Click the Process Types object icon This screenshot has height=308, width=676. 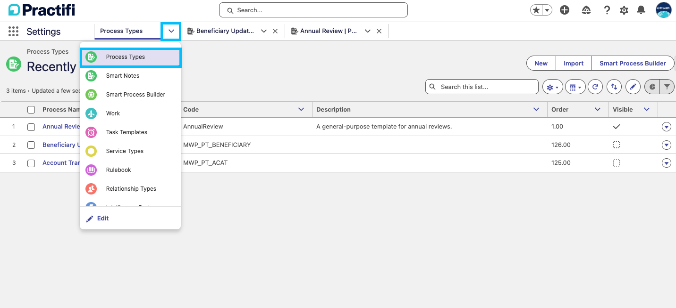click(14, 64)
